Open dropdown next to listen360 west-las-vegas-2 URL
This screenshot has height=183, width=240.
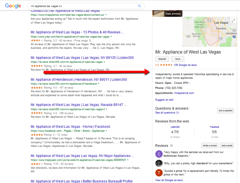point(107,109)
